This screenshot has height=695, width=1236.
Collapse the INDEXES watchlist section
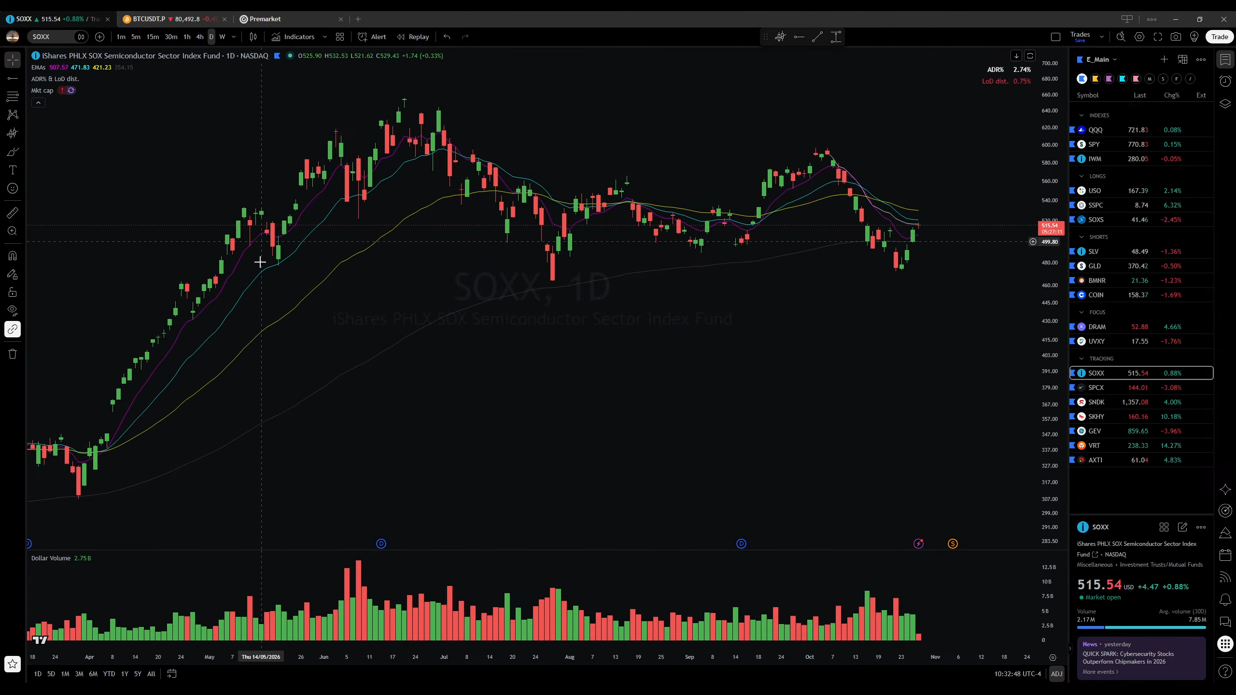tap(1081, 115)
